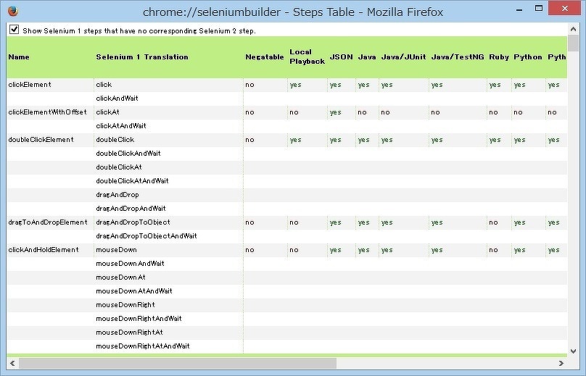
Task: Click the Negatable column header
Action: (264, 57)
